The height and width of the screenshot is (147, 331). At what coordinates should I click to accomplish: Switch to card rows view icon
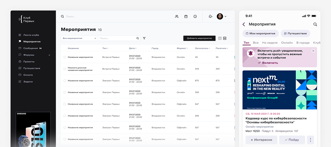225,38
